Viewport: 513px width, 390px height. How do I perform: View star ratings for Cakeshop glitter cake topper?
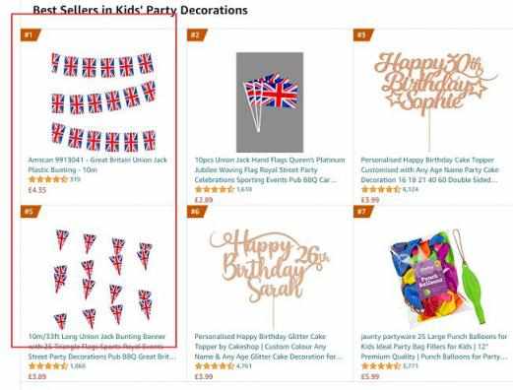coord(214,366)
